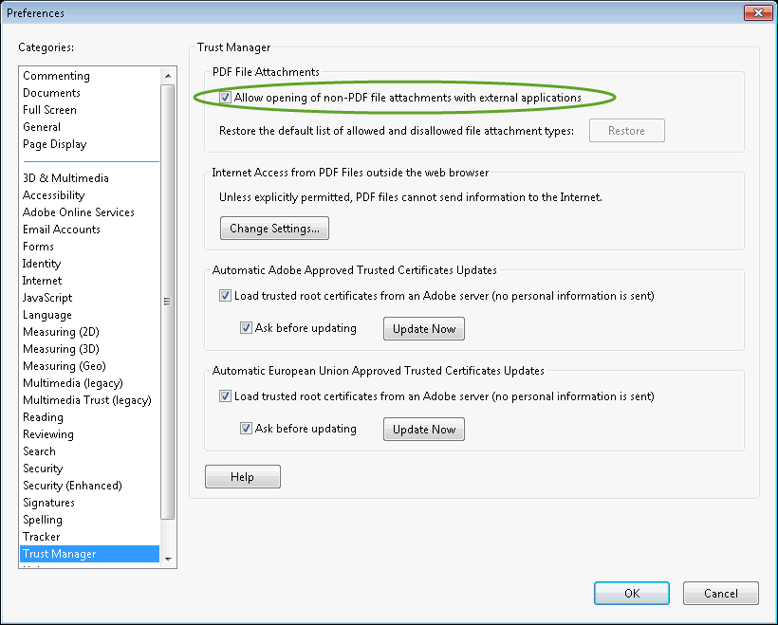Image resolution: width=778 pixels, height=625 pixels.
Task: Switch to the Commenting category
Action: pyautogui.click(x=56, y=75)
